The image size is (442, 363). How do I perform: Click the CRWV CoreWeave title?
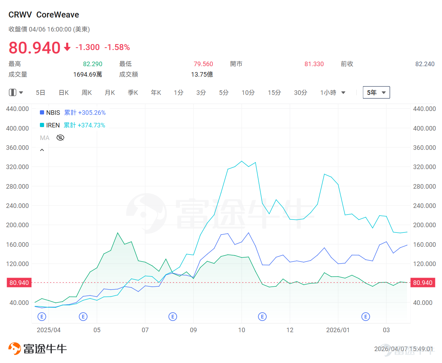(44, 15)
